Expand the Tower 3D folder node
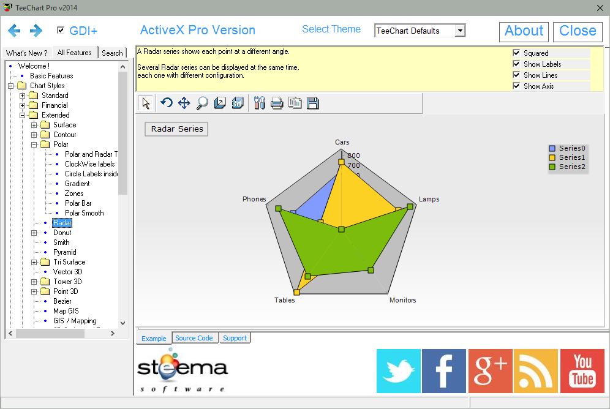Viewport: 610px width, 409px height. click(x=34, y=282)
